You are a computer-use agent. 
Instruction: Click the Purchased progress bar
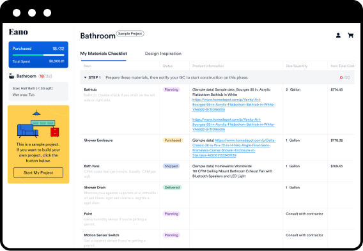point(38,55)
